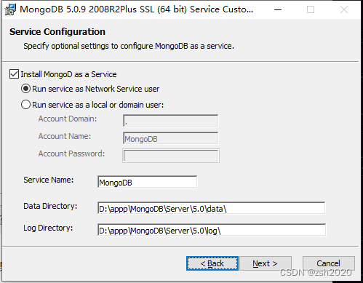
Task: Go back with the Back button
Action: (212, 263)
